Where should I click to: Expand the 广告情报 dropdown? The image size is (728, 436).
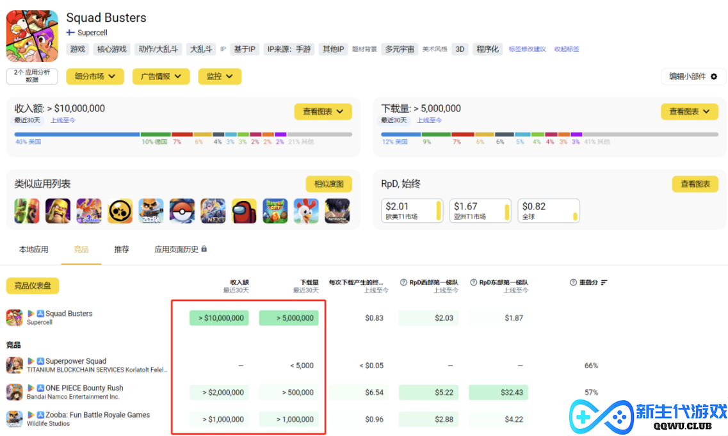[x=161, y=77]
